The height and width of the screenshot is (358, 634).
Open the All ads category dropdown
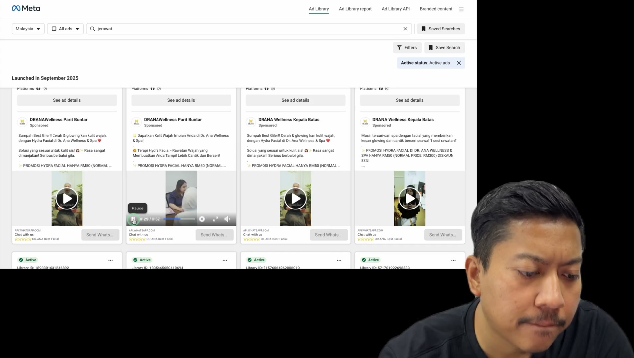(65, 29)
